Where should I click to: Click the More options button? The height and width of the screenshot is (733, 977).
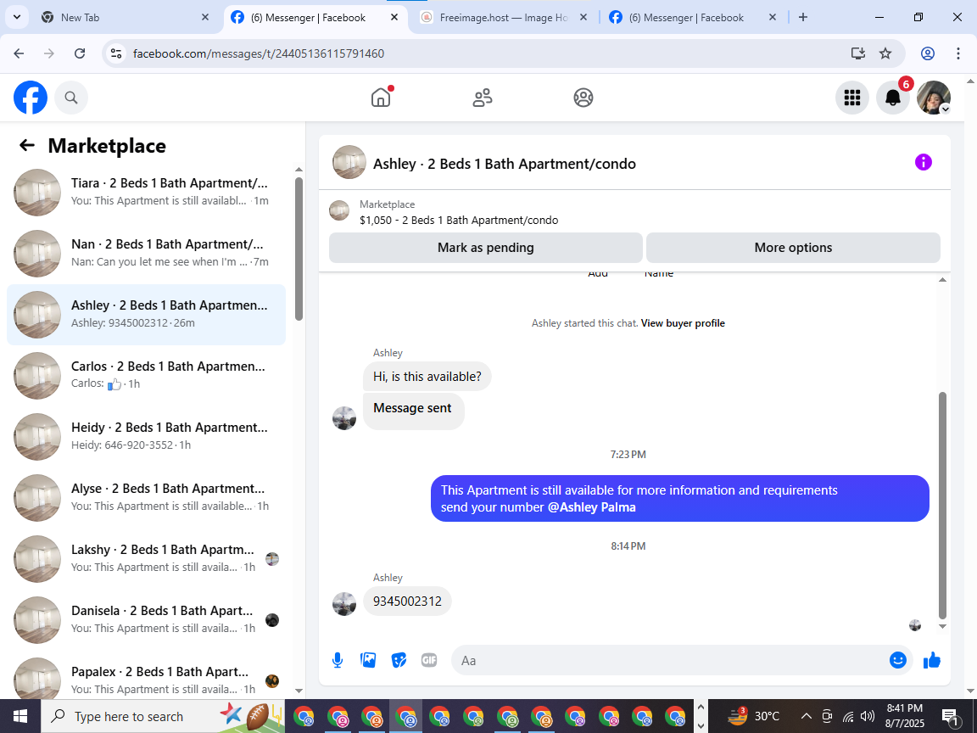(x=793, y=248)
